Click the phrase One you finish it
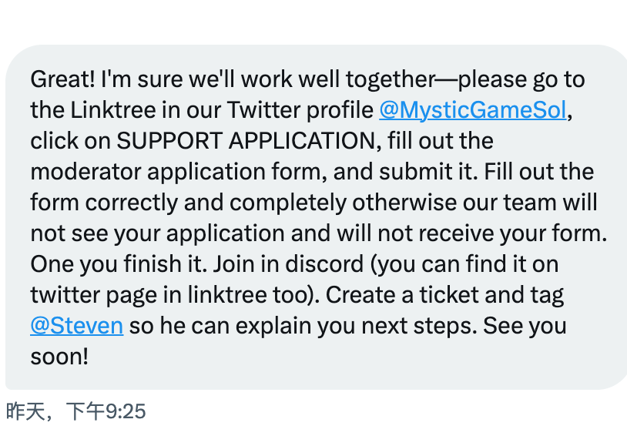Viewport: 627px width, 436px height. point(119,264)
